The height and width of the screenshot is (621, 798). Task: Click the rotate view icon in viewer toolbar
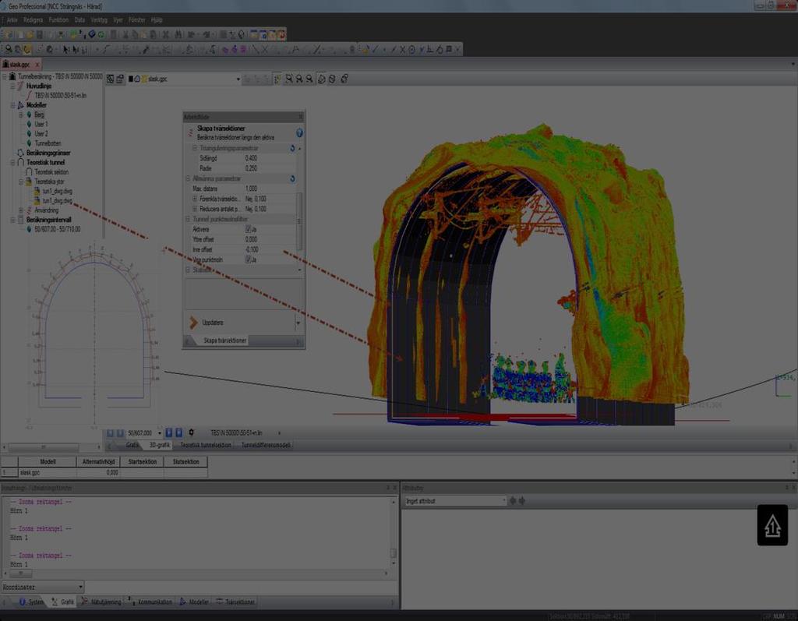point(322,79)
